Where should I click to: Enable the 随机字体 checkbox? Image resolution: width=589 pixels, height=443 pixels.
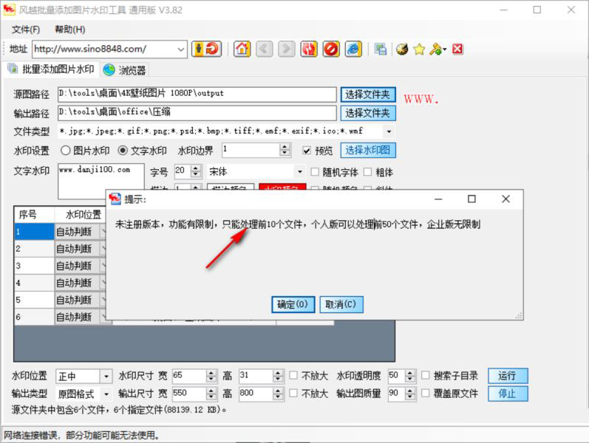[315, 172]
